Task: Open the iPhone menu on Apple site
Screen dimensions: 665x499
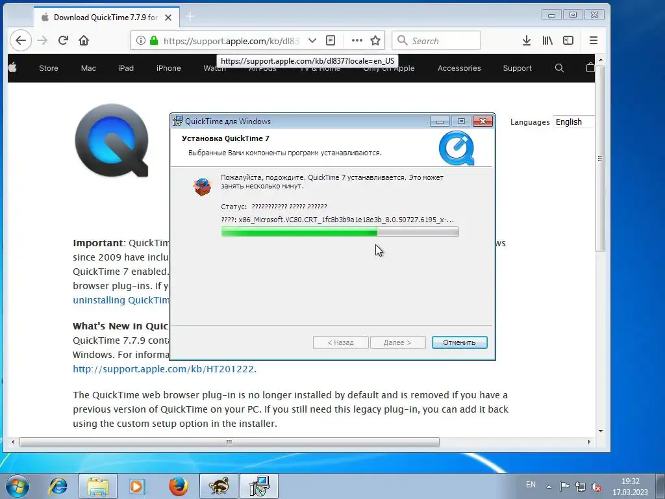Action: 168,68
